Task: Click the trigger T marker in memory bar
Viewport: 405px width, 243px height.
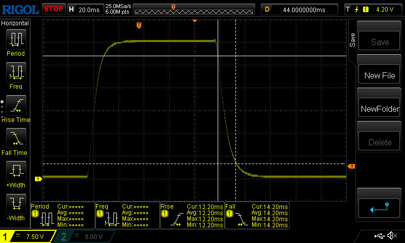Action: click(173, 7)
